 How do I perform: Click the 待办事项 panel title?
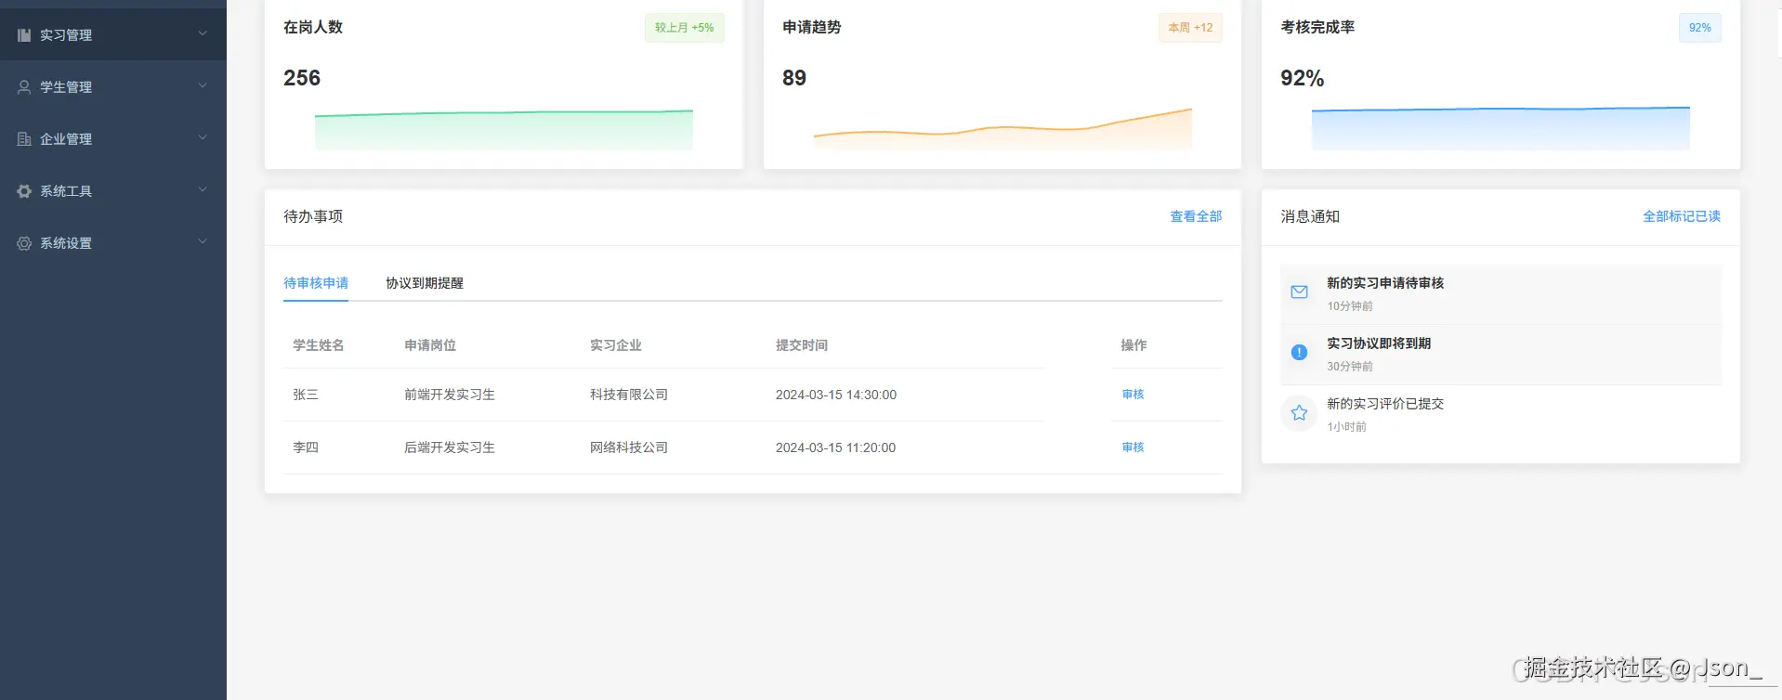313,216
